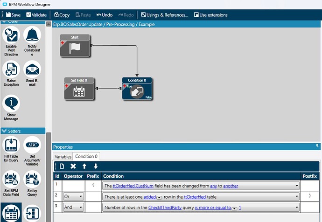Switch to the Variables tab
This screenshot has height=222, width=322.
pyautogui.click(x=63, y=157)
